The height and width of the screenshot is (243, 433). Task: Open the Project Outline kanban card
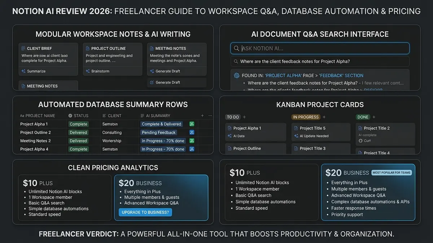click(255, 149)
